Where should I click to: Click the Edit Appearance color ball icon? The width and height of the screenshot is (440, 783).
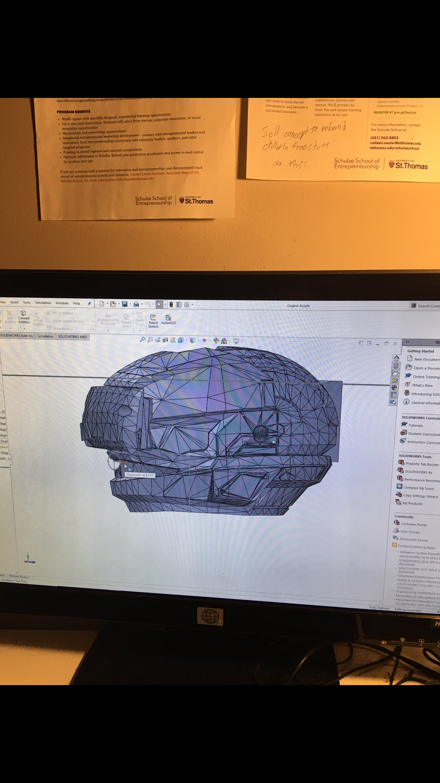click(216, 341)
